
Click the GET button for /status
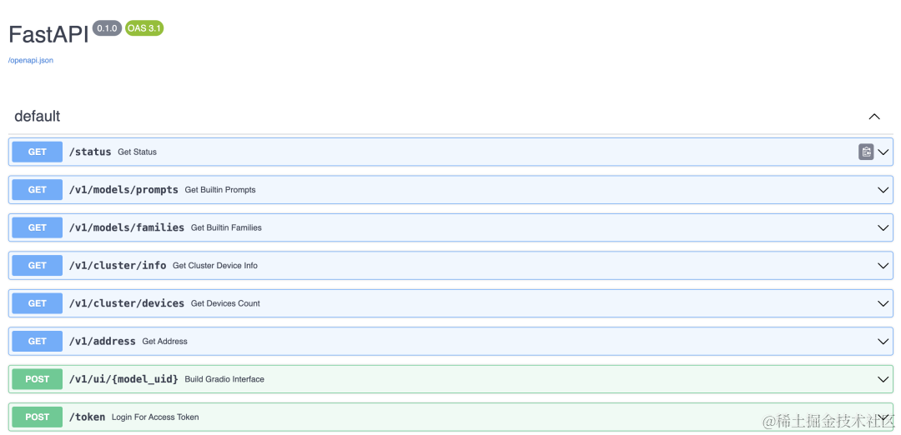click(38, 152)
